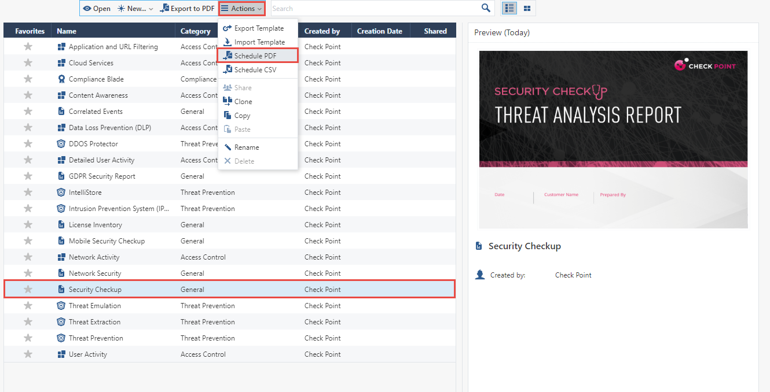Click Security Checkup row report icon

pyautogui.click(x=61, y=290)
